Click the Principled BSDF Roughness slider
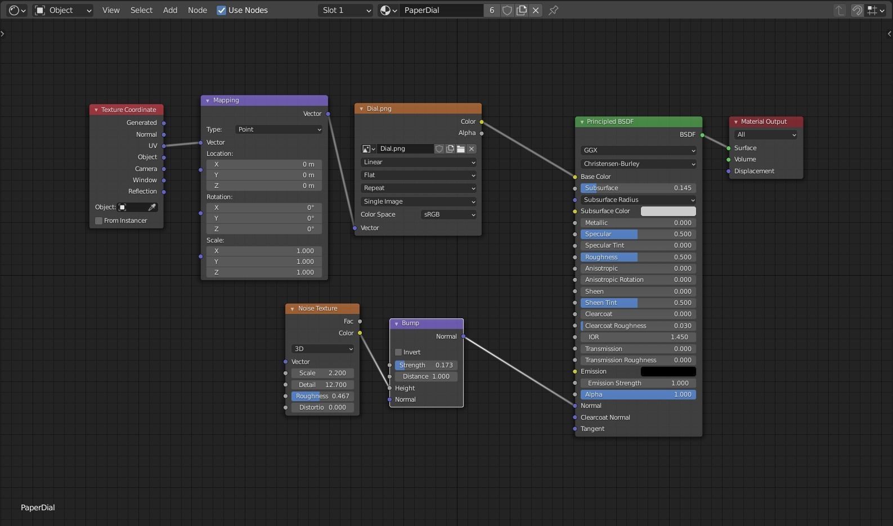The image size is (893, 526). coord(638,257)
